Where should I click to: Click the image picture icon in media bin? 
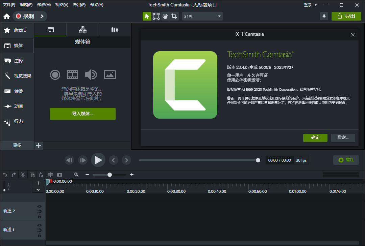[109, 75]
